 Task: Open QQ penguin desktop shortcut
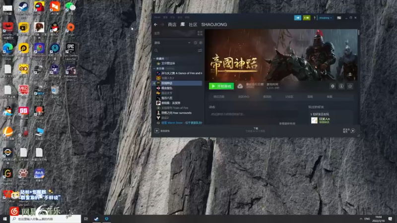55,29
